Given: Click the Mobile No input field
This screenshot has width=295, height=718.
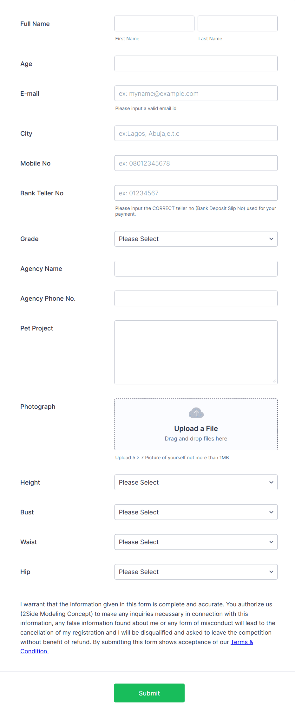Looking at the screenshot, I should pos(196,163).
